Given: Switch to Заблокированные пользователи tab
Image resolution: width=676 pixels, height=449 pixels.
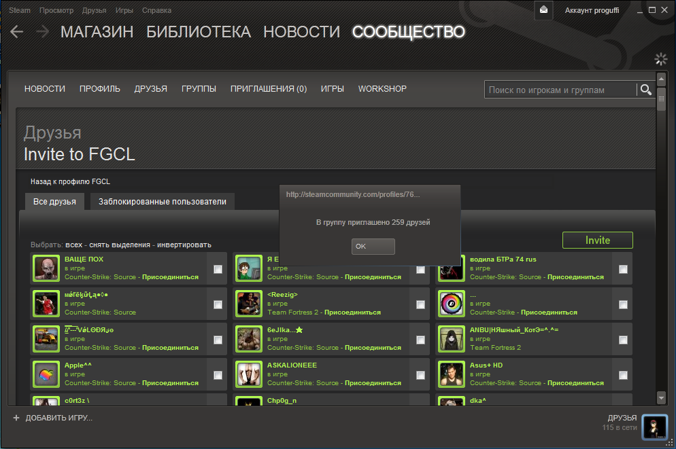Looking at the screenshot, I should (x=162, y=202).
